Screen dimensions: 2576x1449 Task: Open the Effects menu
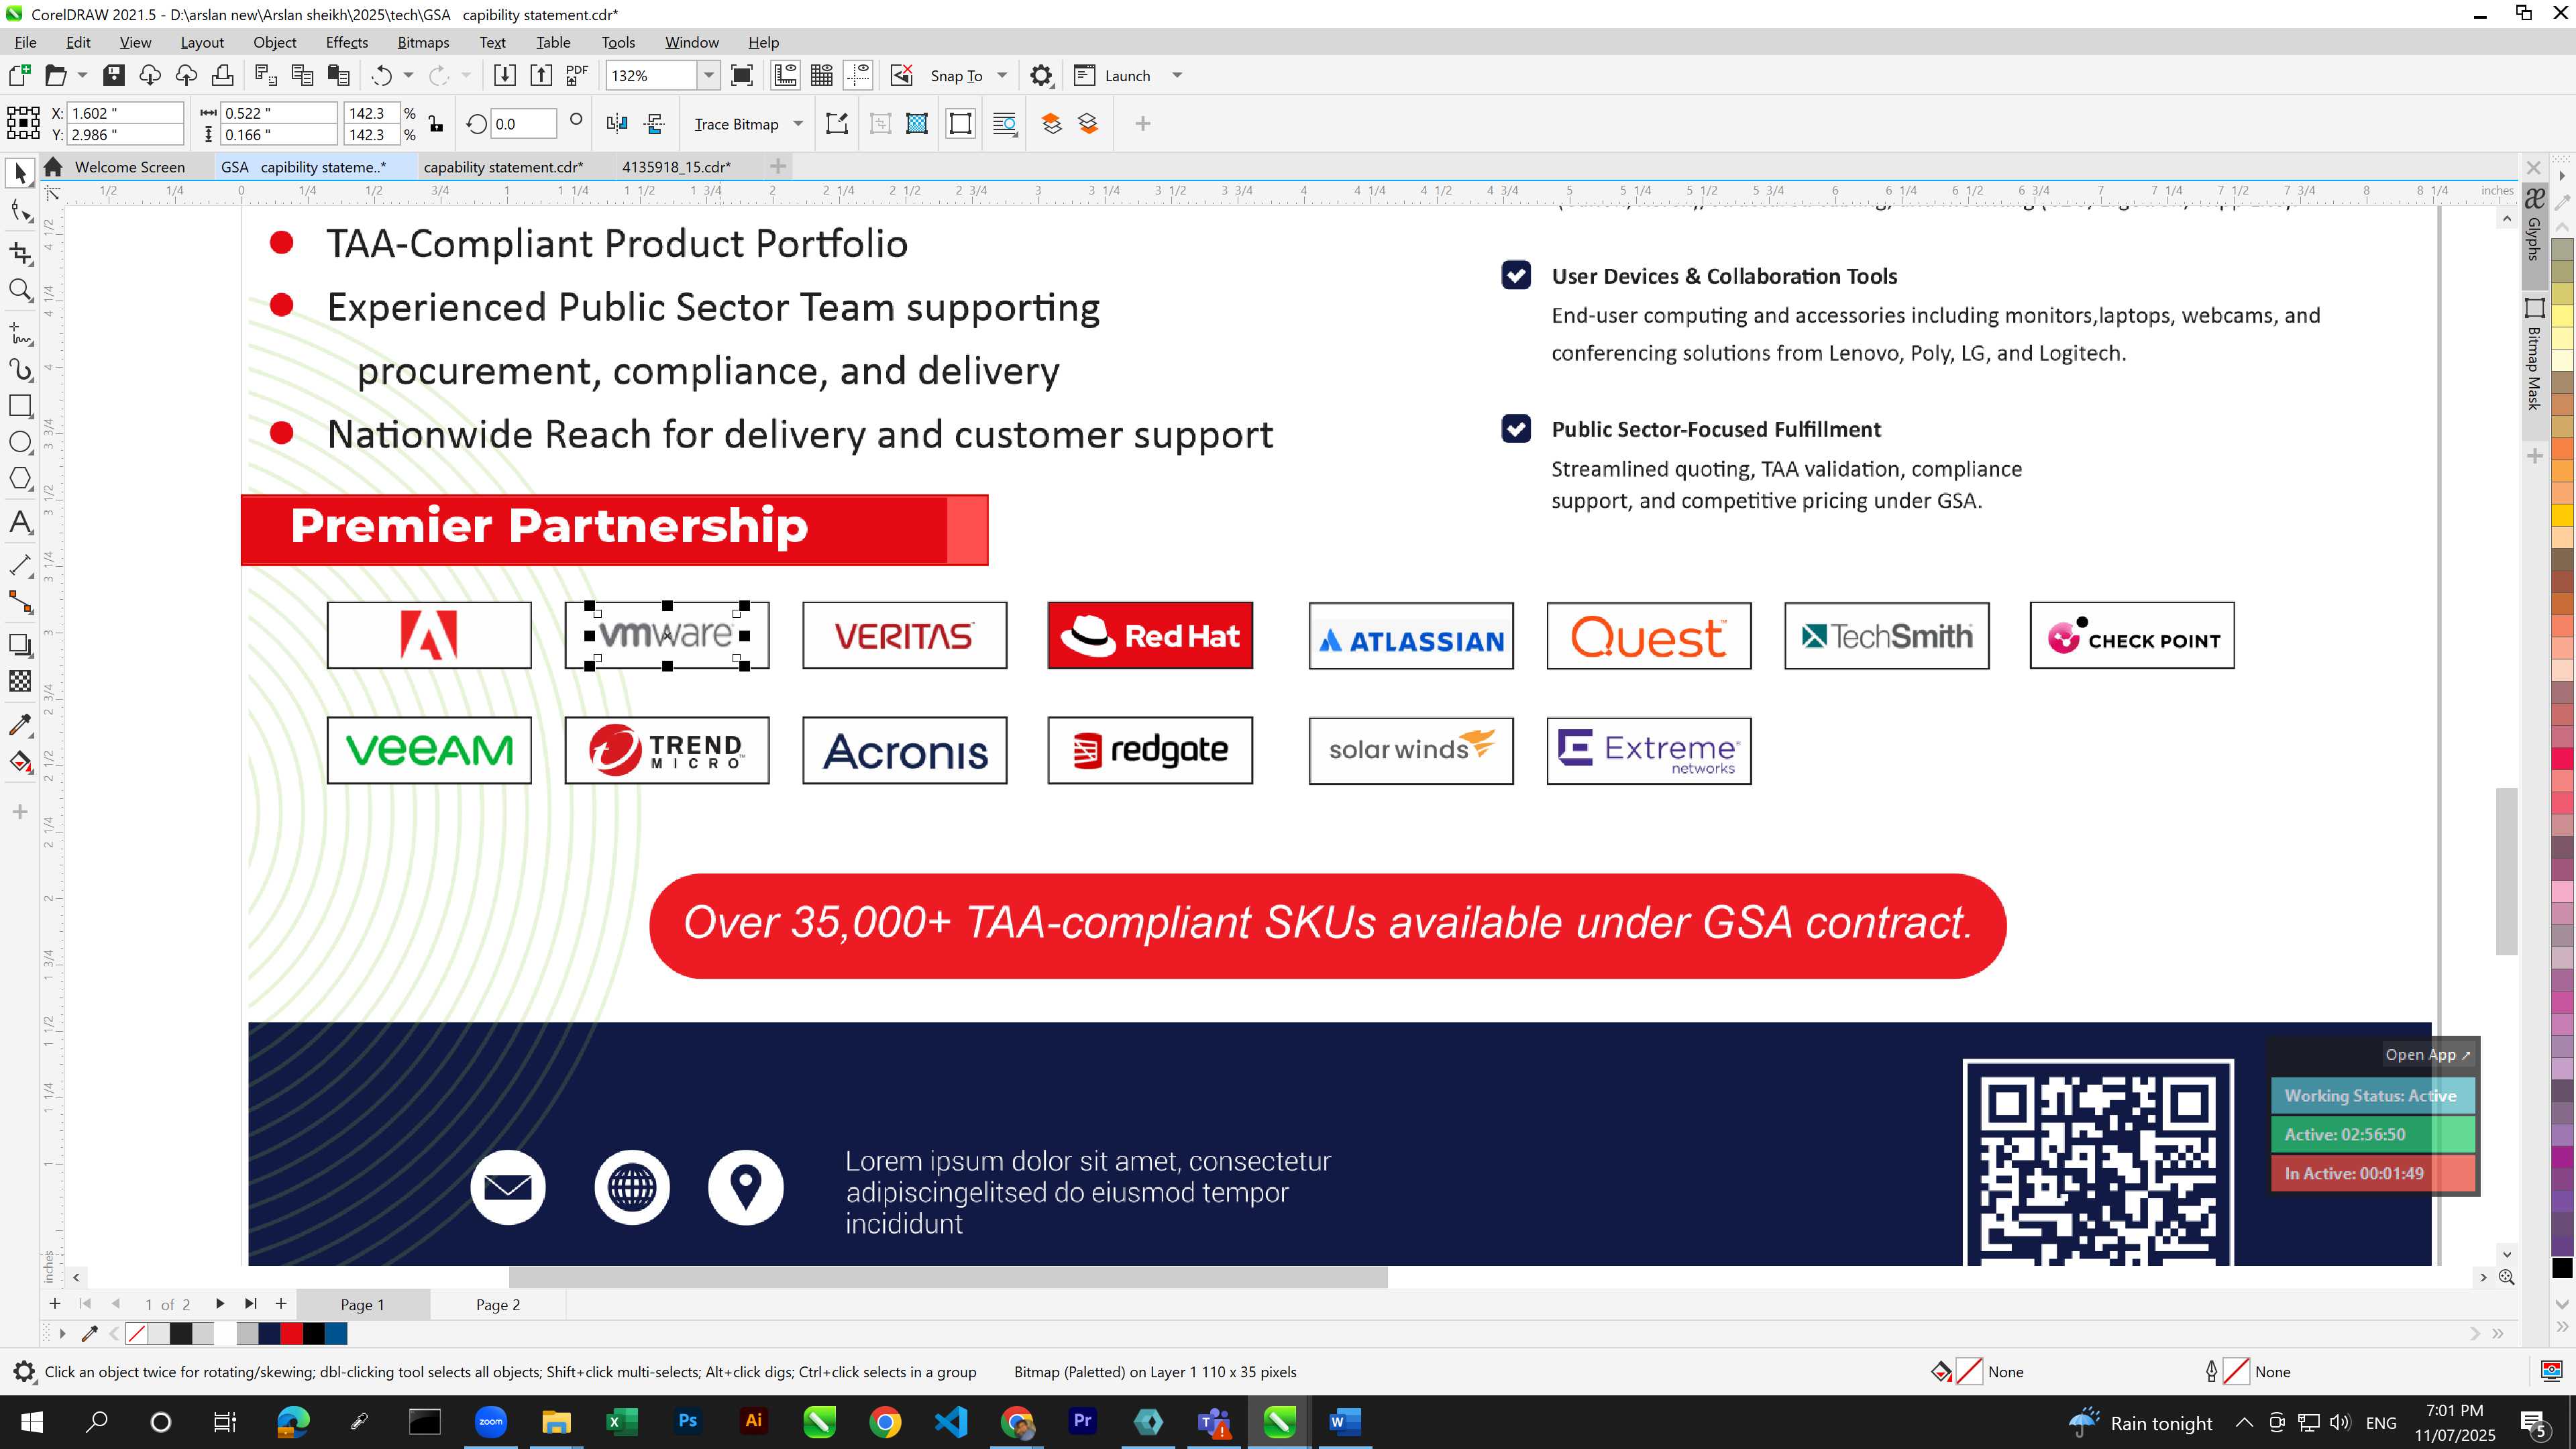pos(346,42)
